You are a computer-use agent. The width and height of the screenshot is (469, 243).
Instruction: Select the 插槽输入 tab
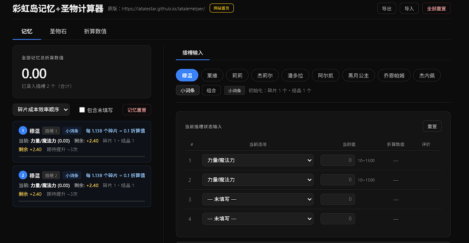(x=193, y=53)
